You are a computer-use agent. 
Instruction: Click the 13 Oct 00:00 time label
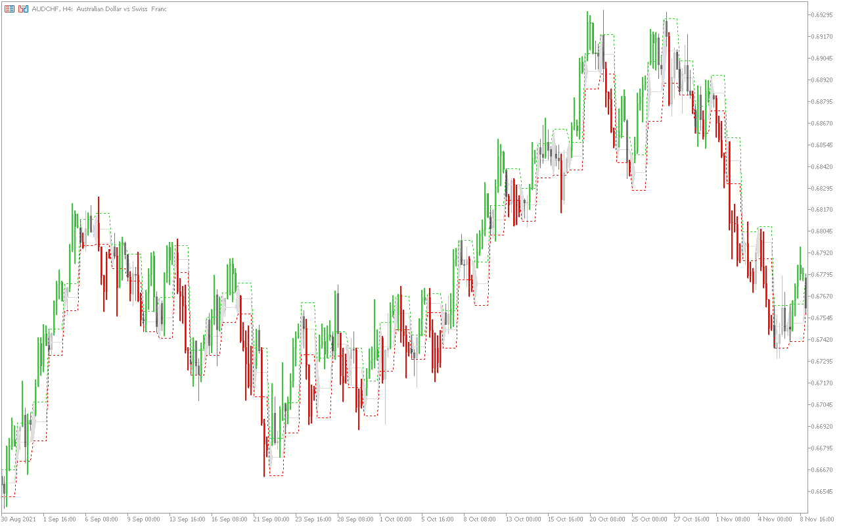pos(524,519)
